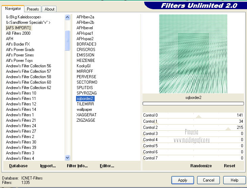Select Alf's Power Sines category
Image resolution: width=247 pixels, height=188 pixels.
point(20,55)
